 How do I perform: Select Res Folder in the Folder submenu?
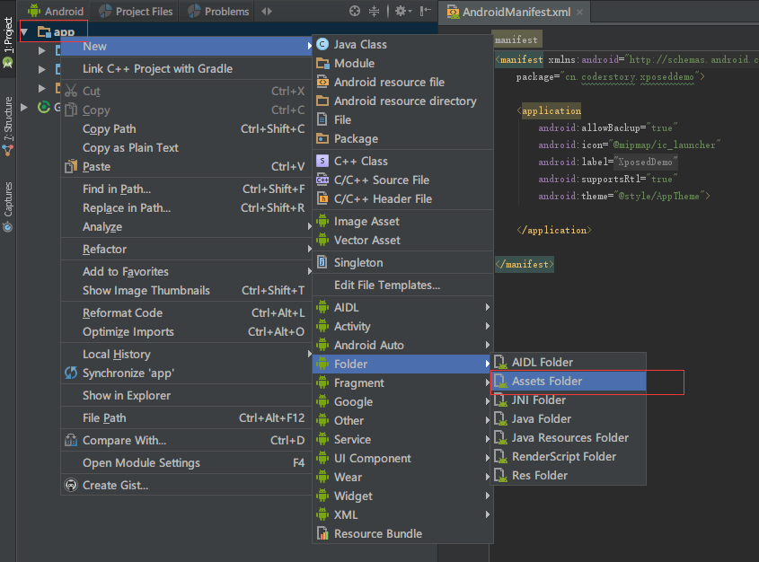click(x=540, y=476)
